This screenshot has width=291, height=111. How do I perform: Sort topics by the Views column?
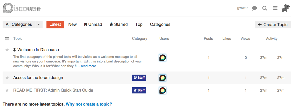tap(245, 39)
